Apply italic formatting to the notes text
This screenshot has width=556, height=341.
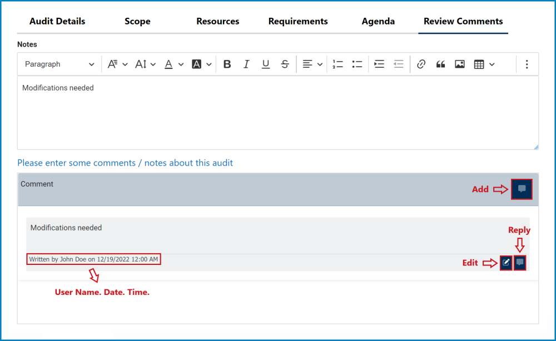pos(246,64)
